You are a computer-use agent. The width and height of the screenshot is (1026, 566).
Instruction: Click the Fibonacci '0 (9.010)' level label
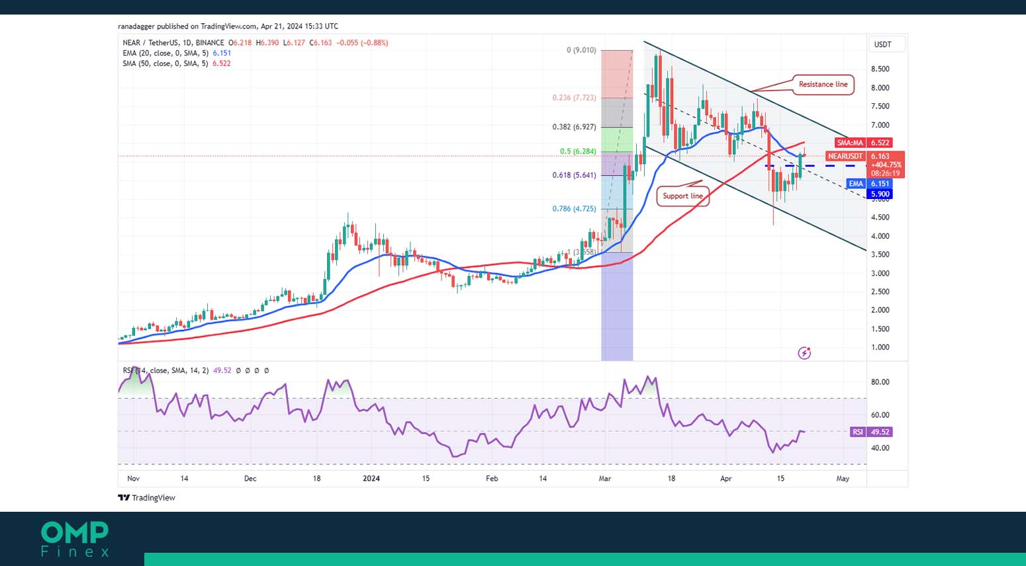point(581,50)
